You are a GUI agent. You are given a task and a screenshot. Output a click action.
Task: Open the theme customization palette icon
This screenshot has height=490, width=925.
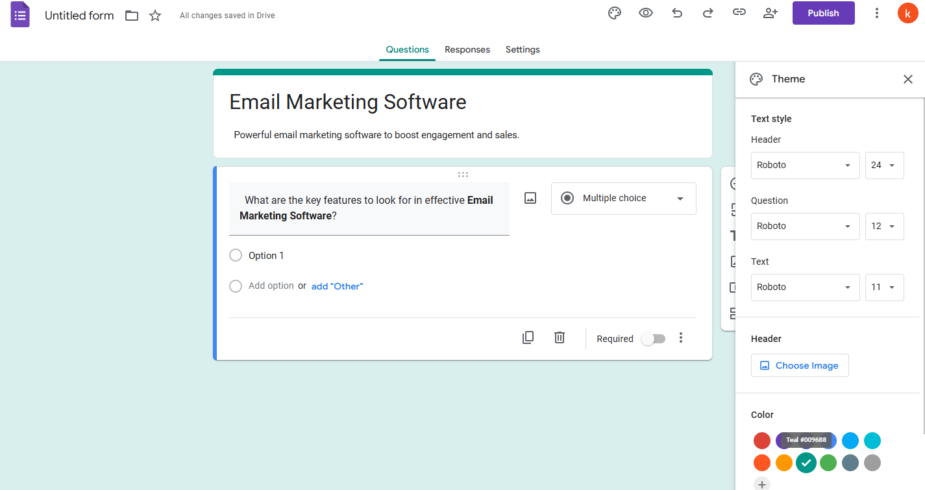pos(615,13)
